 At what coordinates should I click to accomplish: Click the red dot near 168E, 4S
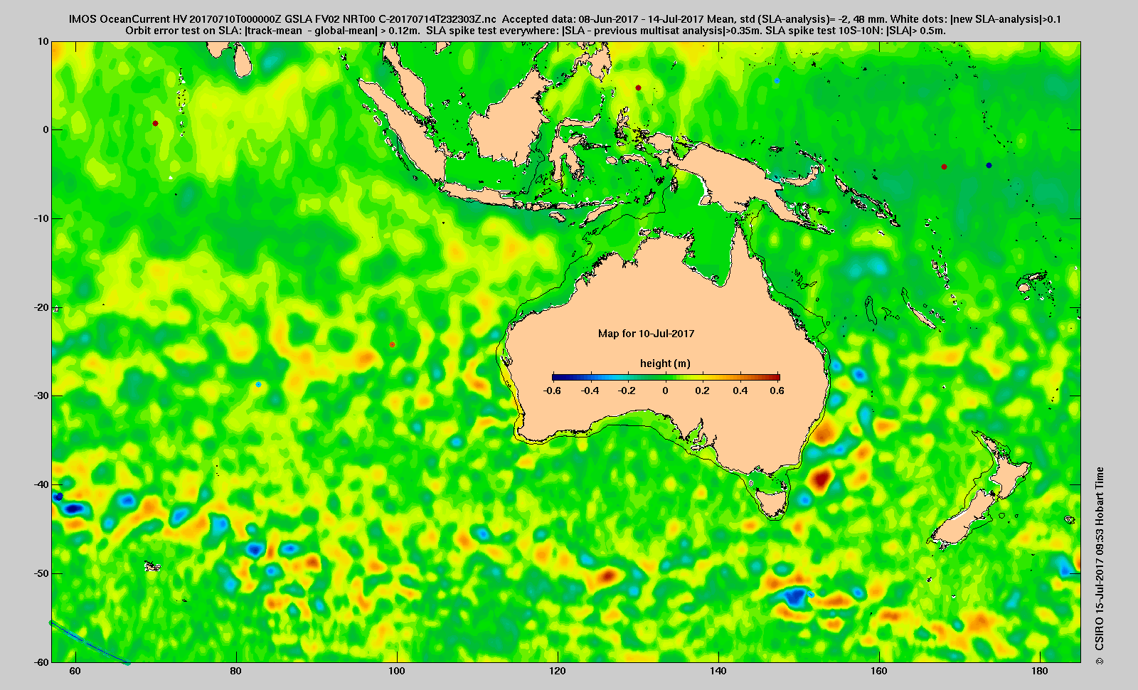(944, 166)
